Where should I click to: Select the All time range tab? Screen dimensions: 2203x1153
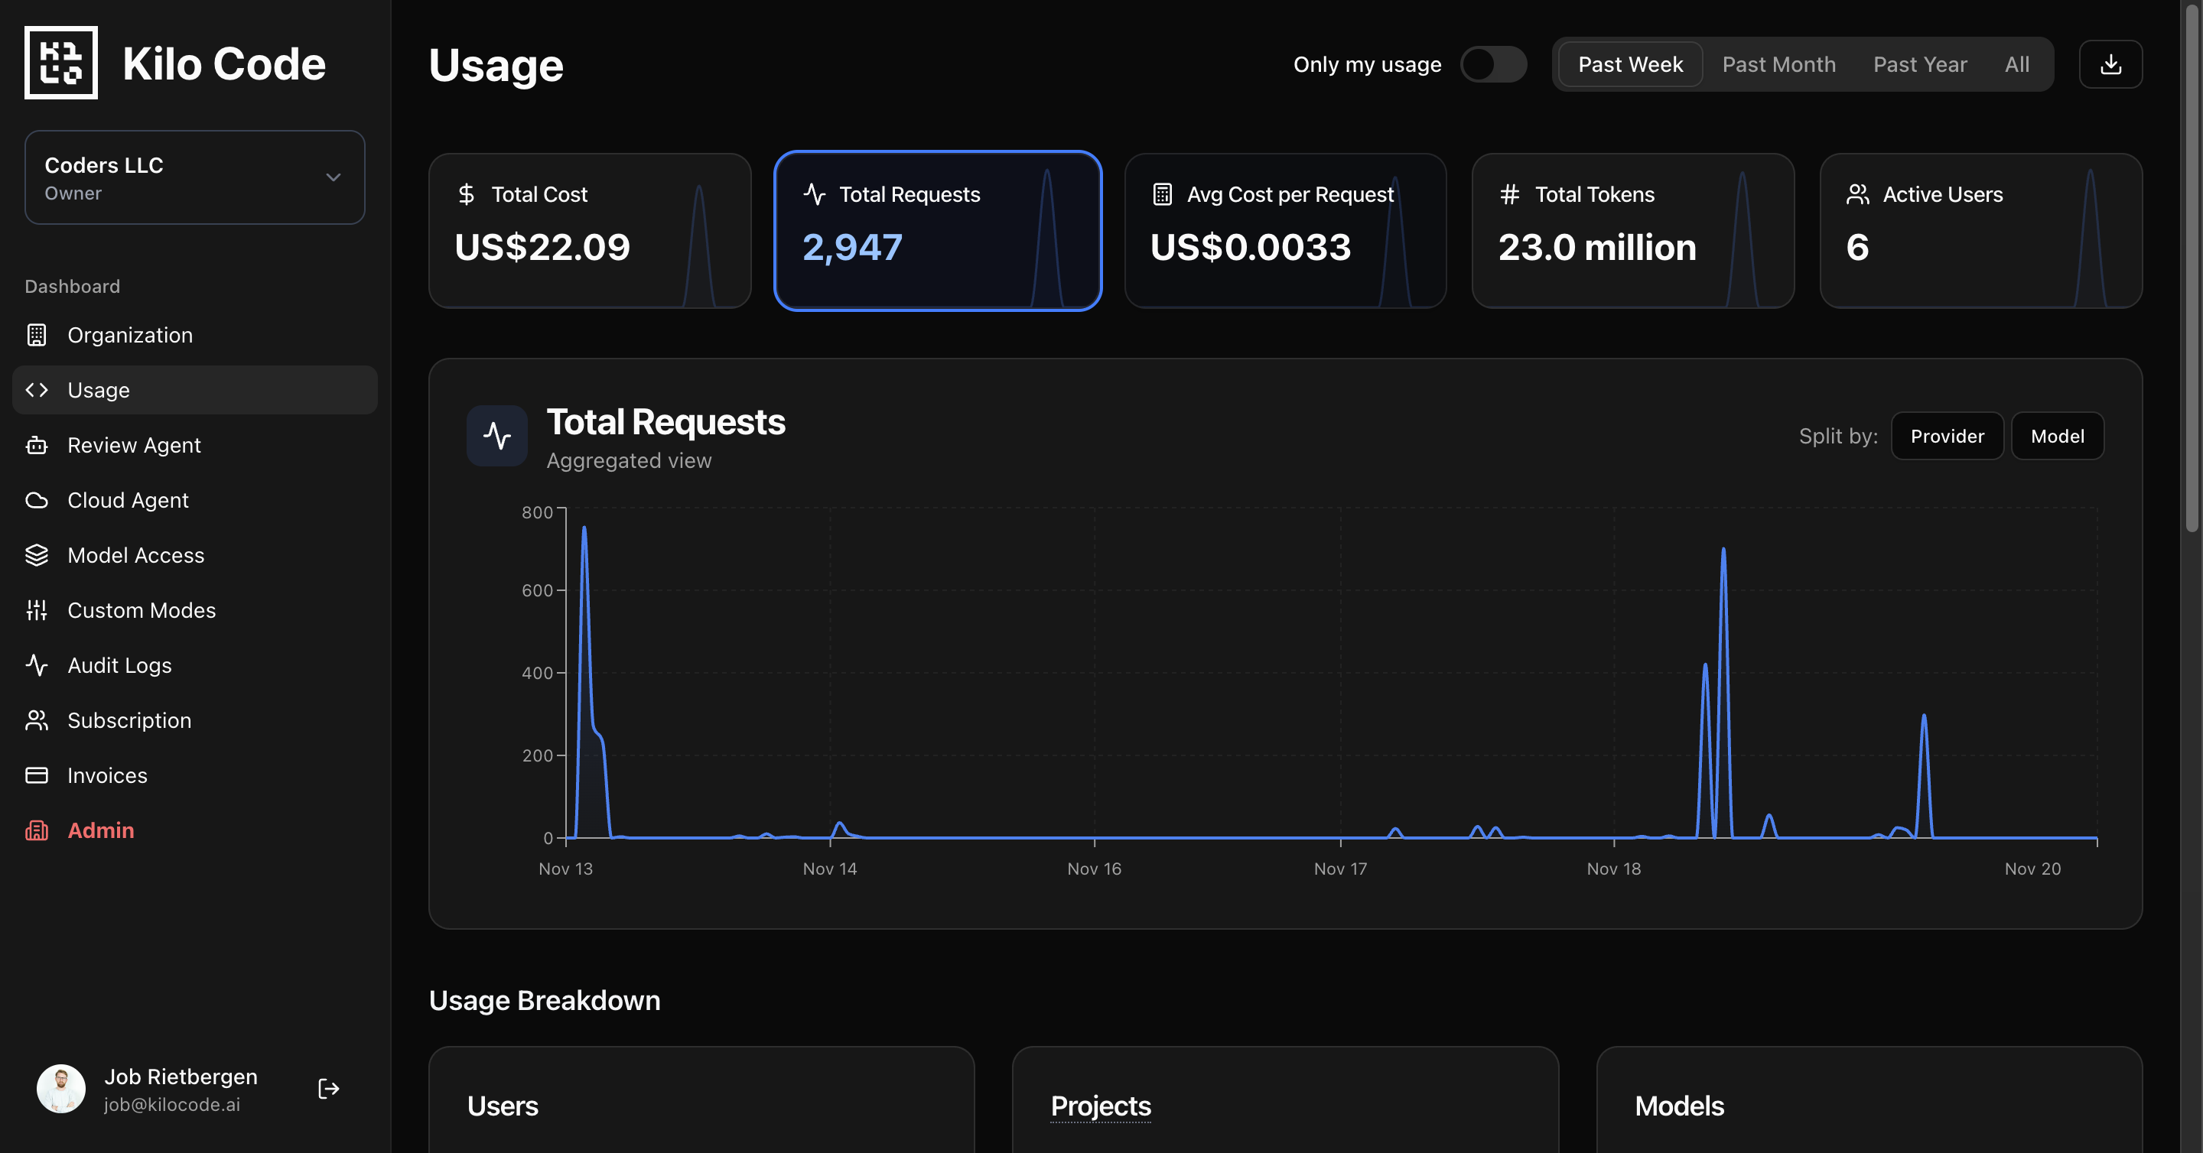pyautogui.click(x=2016, y=63)
